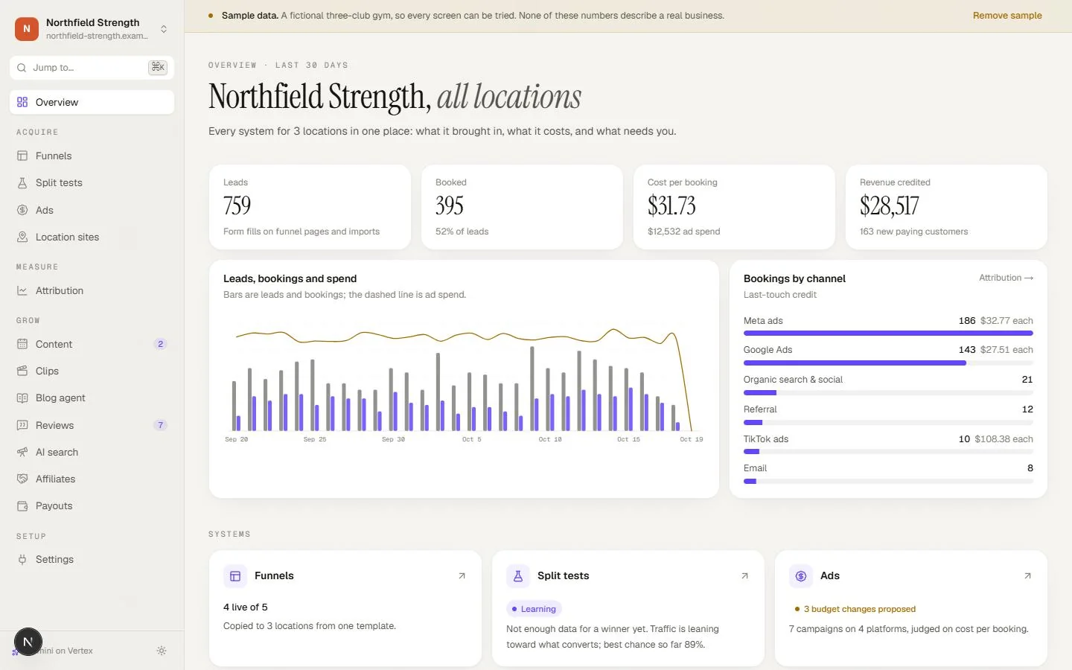Viewport: 1072px width, 670px height.
Task: Click the Reviews badge showing 7
Action: (x=160, y=425)
